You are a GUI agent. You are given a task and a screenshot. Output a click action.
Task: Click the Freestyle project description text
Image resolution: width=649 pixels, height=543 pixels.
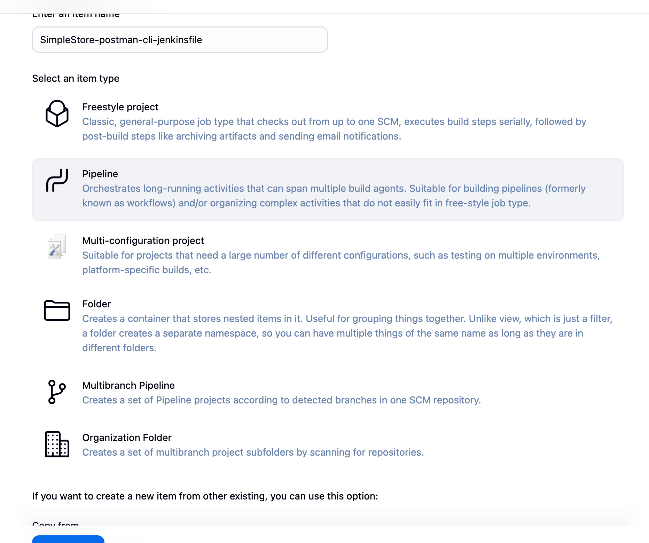click(334, 129)
